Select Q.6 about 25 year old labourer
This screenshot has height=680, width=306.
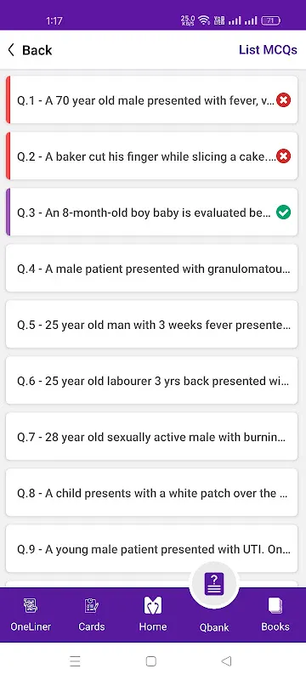(x=151, y=380)
